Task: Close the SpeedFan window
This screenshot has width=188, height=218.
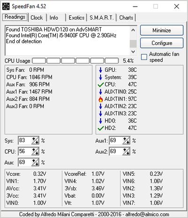Action: tap(177, 7)
